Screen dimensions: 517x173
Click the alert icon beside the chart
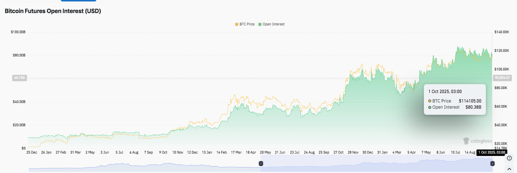(x=509, y=158)
